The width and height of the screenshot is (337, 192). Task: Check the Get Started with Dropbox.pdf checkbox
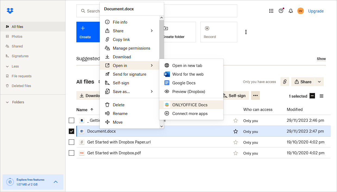71,153
